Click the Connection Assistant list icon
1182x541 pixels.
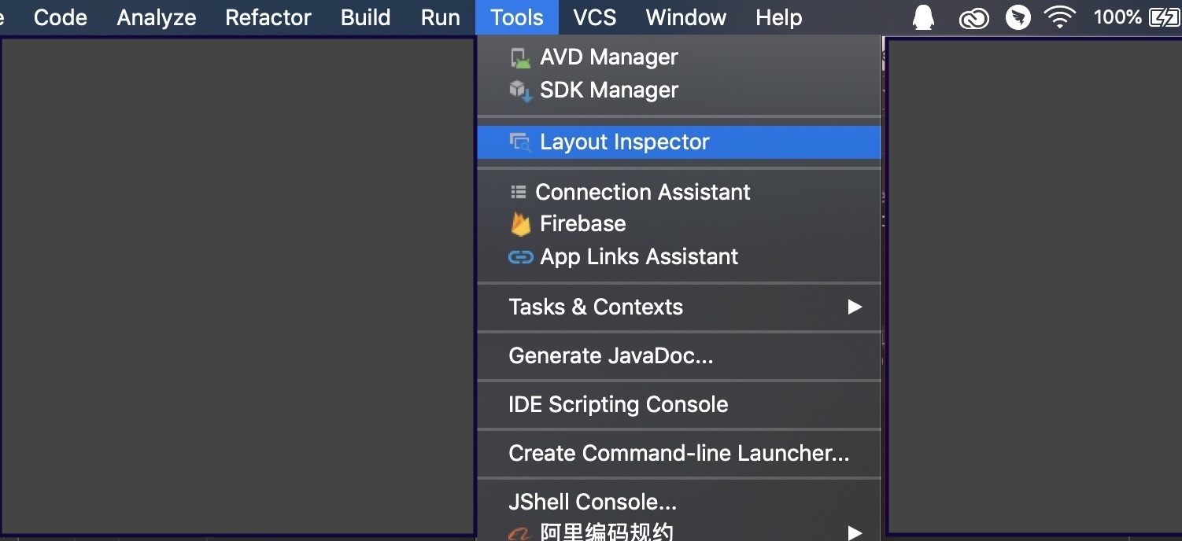click(518, 191)
